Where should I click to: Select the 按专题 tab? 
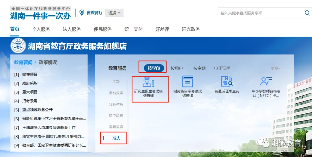coord(199,68)
